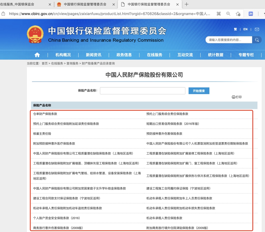The width and height of the screenshot is (265, 232).
Task: Click 财产险备案产品目录查询 in the breadcrumb
Action: pos(98,63)
